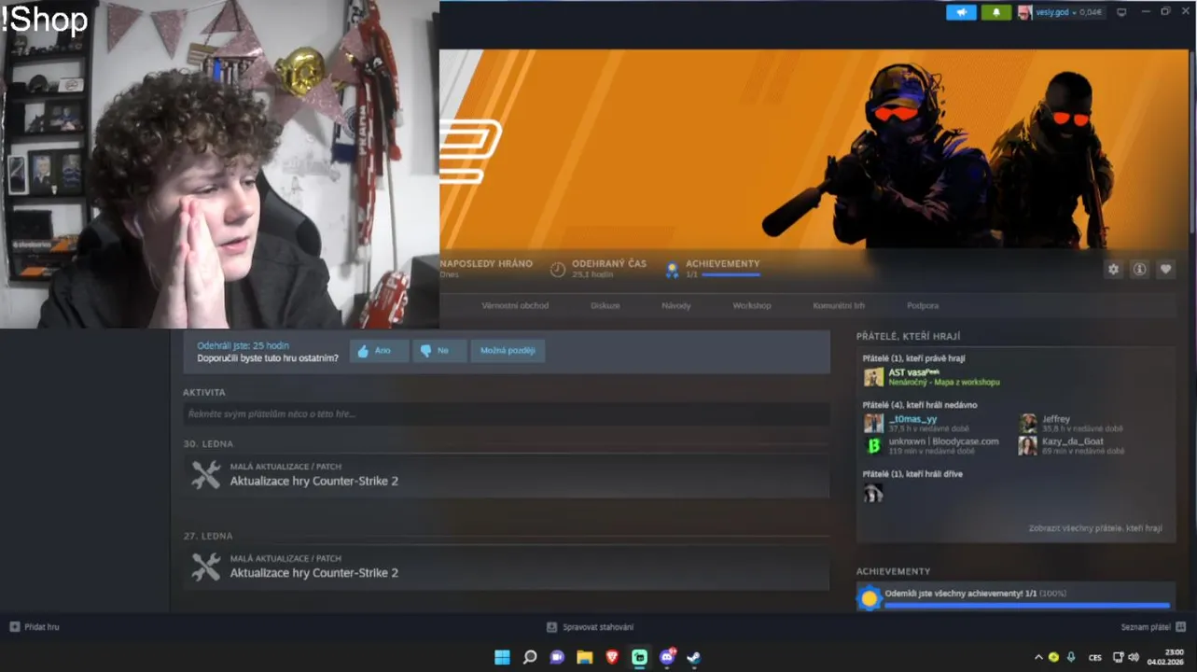Screen dimensions: 1197x672
Task: Open Steam from the taskbar
Action: [694, 657]
